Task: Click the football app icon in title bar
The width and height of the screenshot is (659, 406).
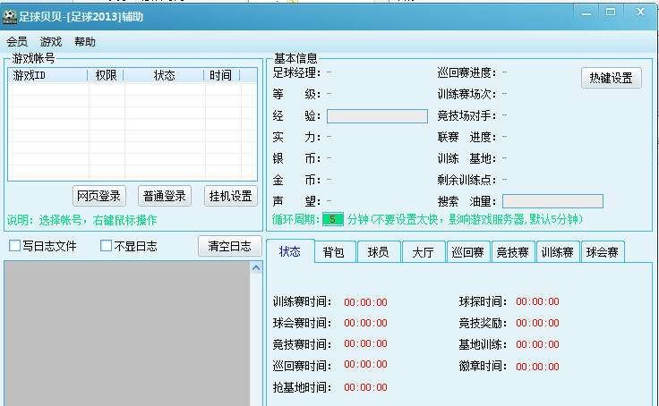Action: tap(9, 16)
